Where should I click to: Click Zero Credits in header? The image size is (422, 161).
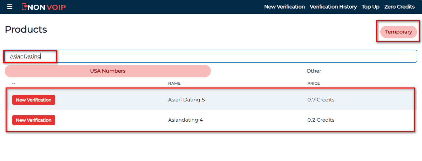(399, 7)
